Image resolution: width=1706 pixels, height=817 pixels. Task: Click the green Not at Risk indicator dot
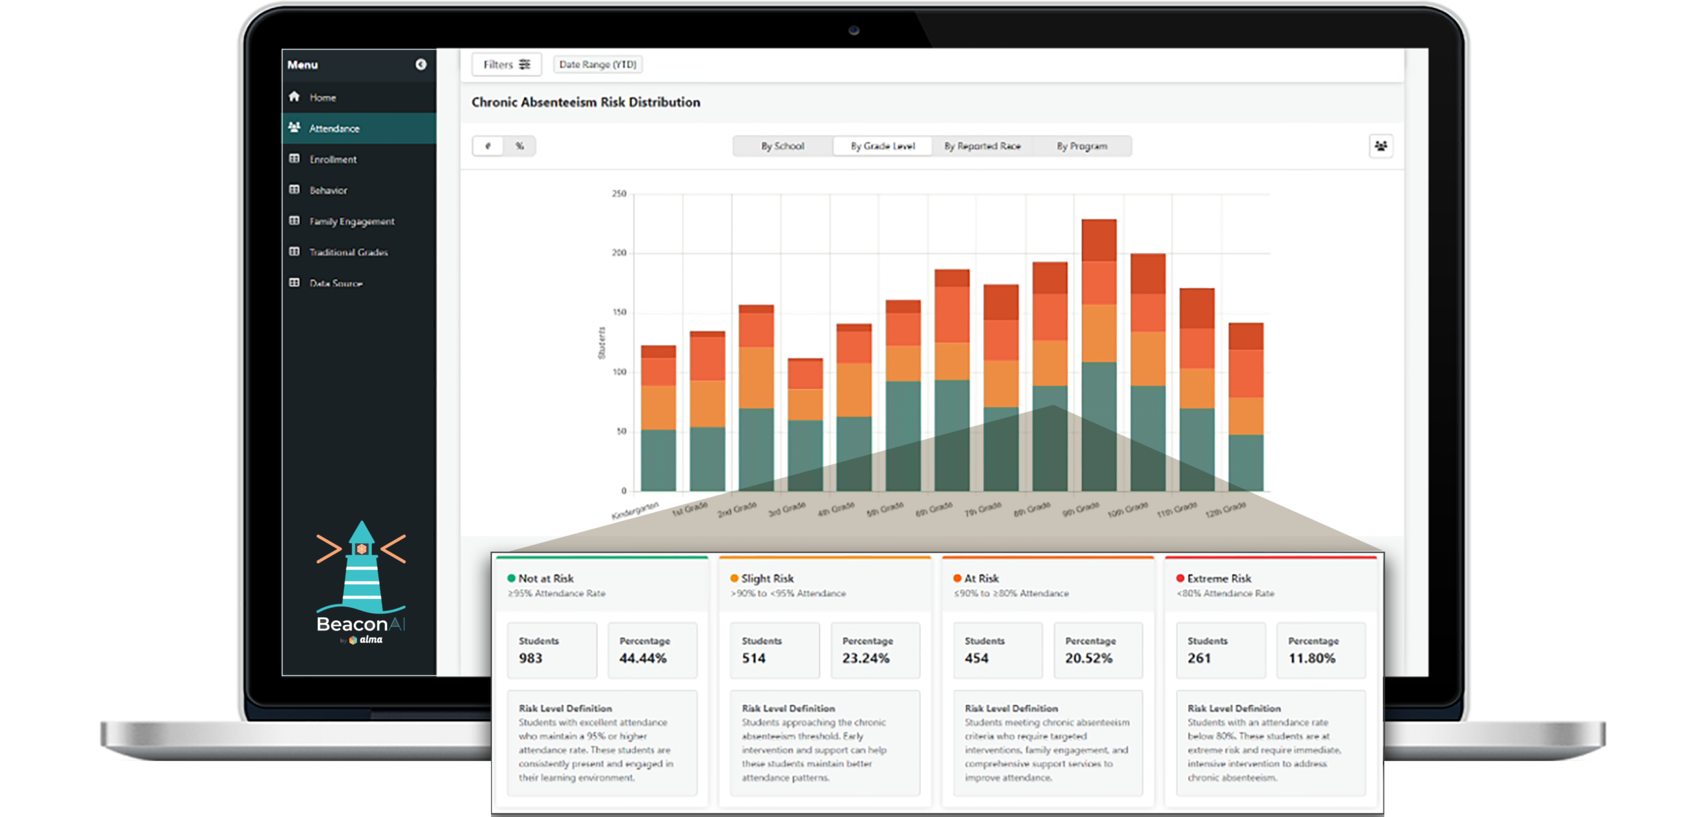(x=510, y=578)
